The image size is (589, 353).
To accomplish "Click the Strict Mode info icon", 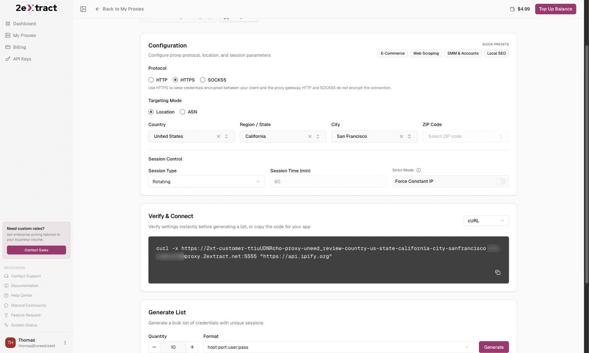I will pyautogui.click(x=418, y=170).
